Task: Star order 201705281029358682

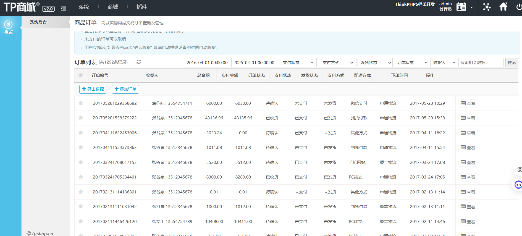Action: tap(81, 103)
